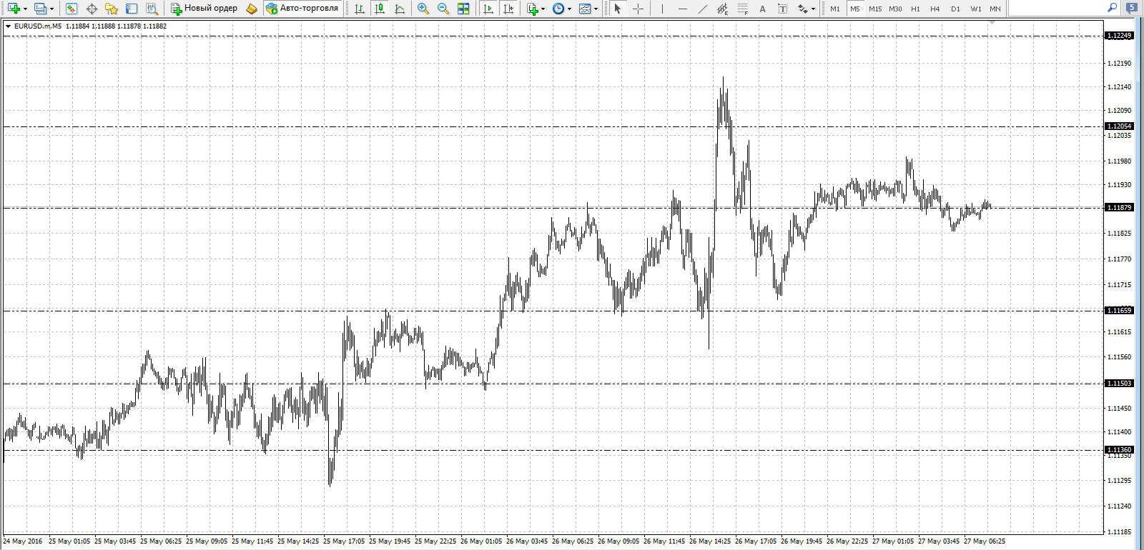
Task: Select the equidistant channel tool
Action: click(x=722, y=9)
